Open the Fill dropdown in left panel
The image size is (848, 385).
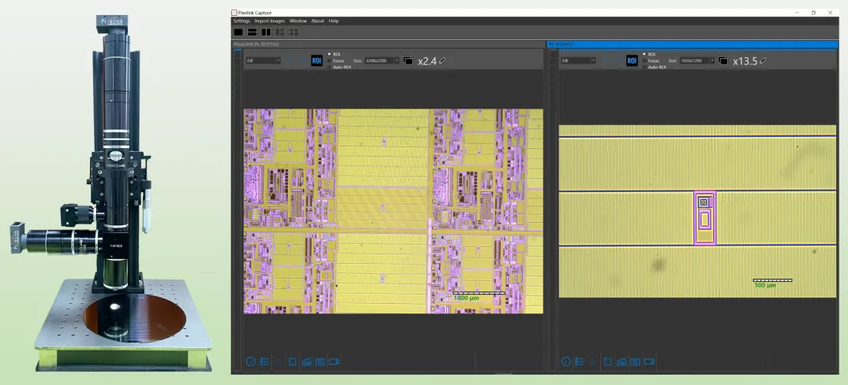[263, 61]
